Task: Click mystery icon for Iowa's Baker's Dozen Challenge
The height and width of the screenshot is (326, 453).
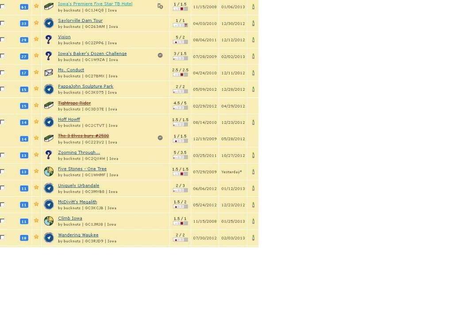Action: point(49,56)
